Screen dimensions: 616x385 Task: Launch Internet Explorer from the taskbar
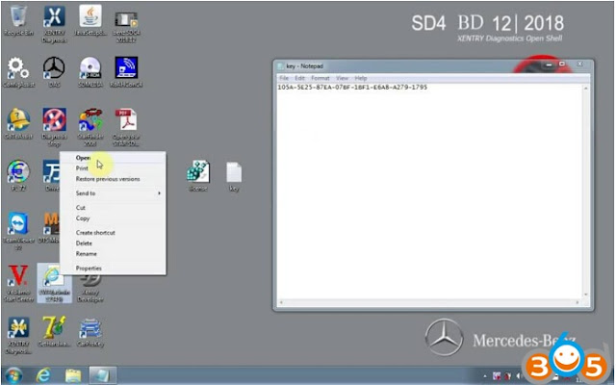point(43,375)
